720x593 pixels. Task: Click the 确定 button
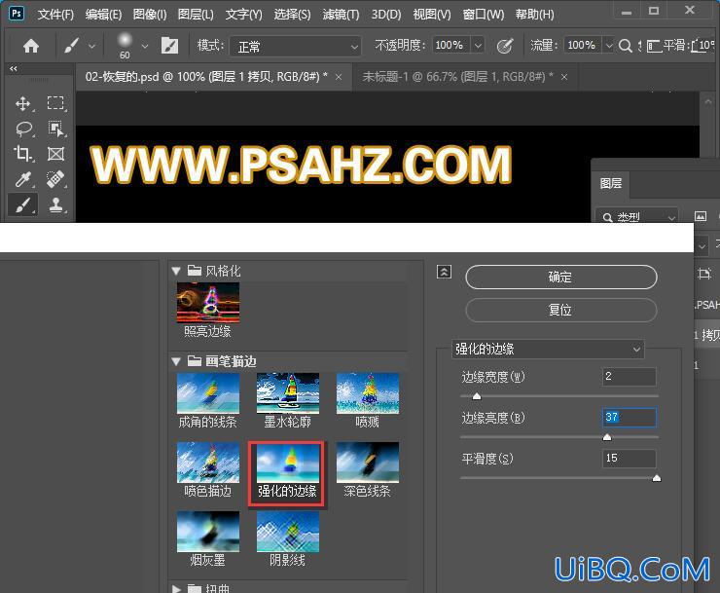pos(561,278)
